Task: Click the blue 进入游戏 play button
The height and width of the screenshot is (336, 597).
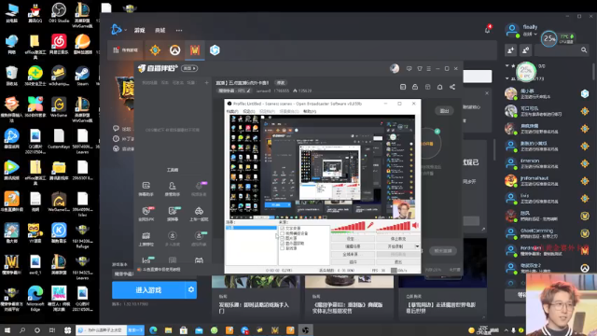Action: pyautogui.click(x=148, y=290)
